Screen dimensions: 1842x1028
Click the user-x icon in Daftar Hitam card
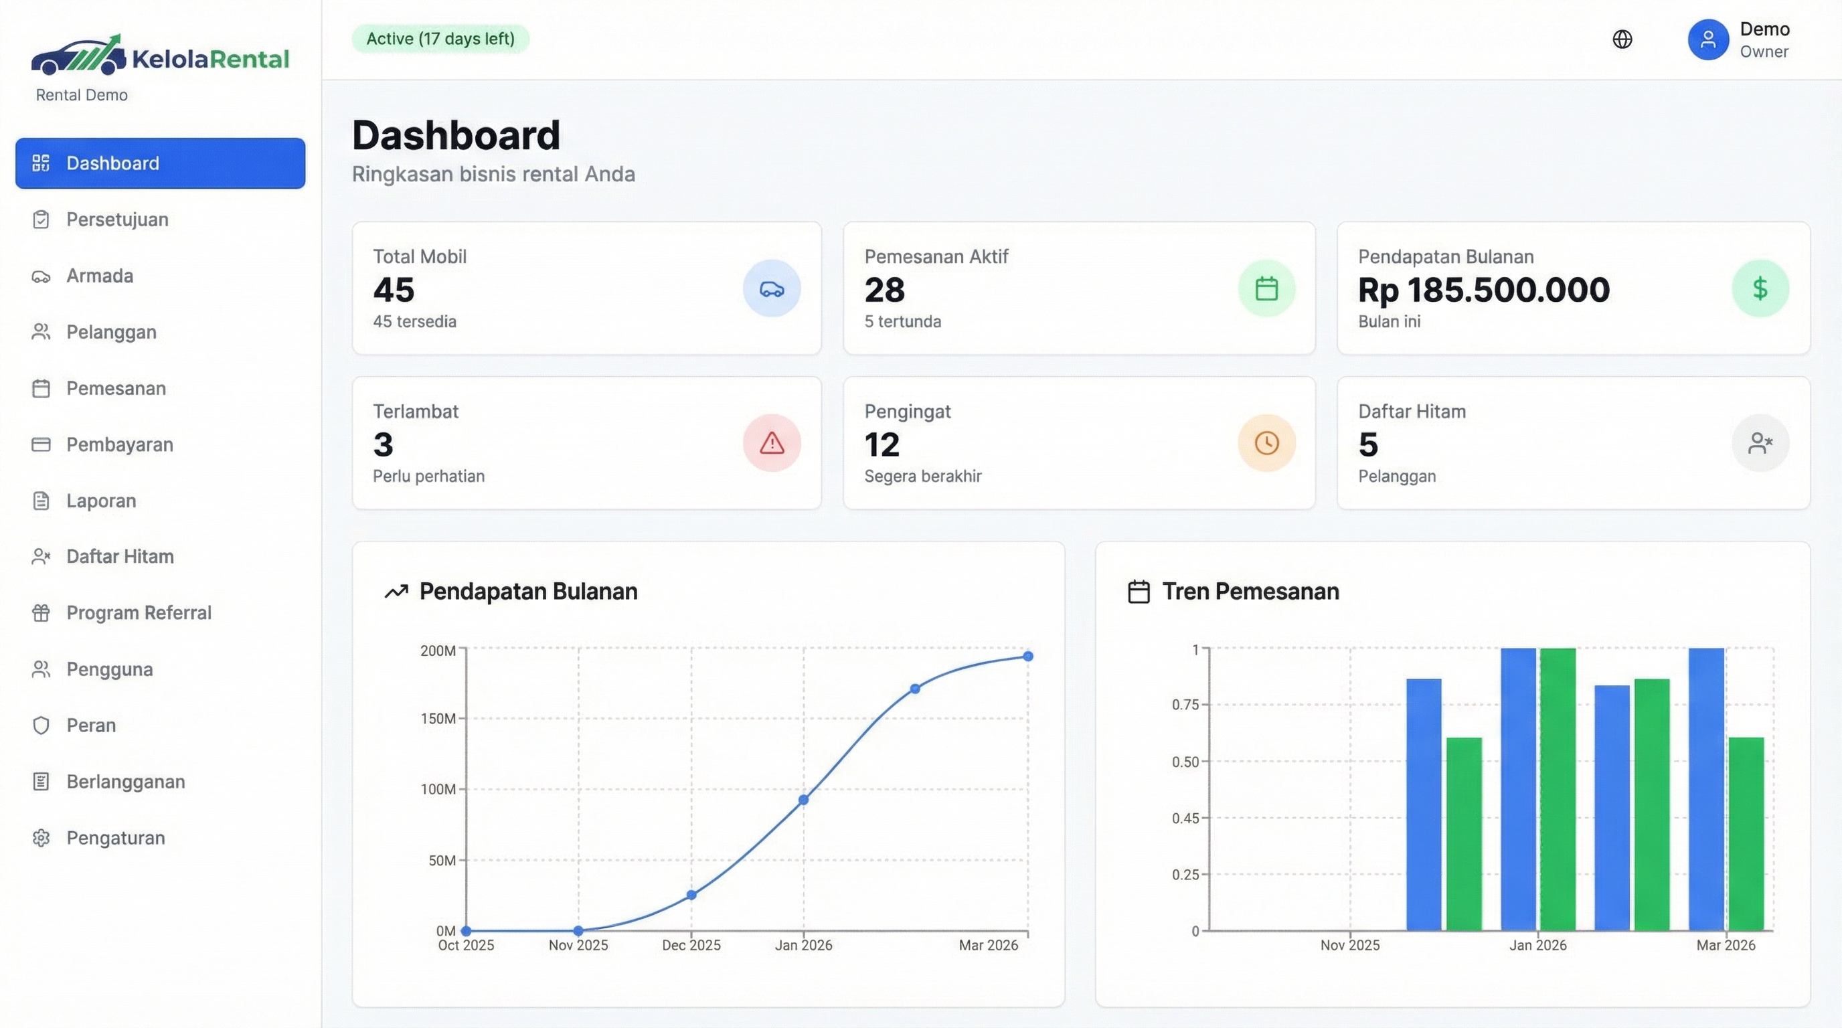pyautogui.click(x=1760, y=443)
